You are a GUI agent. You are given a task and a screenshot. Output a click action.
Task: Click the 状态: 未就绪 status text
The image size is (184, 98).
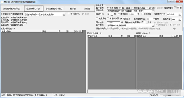point(59,95)
